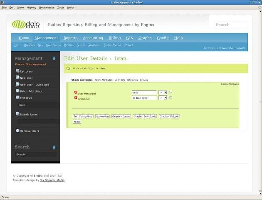Screen dimensions: 262x200
Task: Click the Graphs - Downloads button
Action: [145, 116]
